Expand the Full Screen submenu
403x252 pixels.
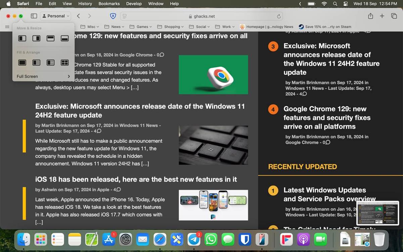pyautogui.click(x=43, y=76)
